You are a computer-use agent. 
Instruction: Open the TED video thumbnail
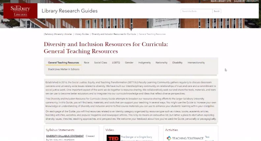pyautogui.click(x=114, y=138)
